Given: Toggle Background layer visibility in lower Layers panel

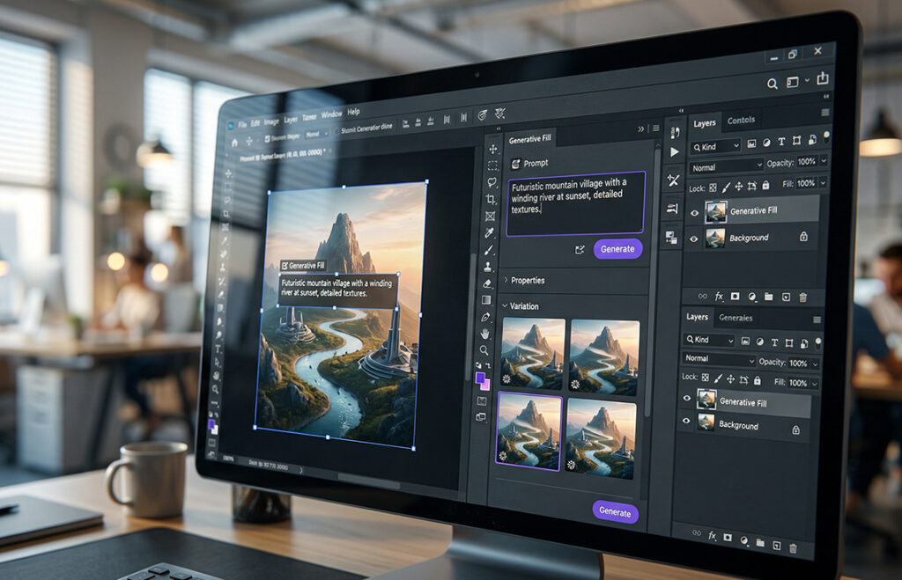Looking at the screenshot, I should (x=688, y=422).
